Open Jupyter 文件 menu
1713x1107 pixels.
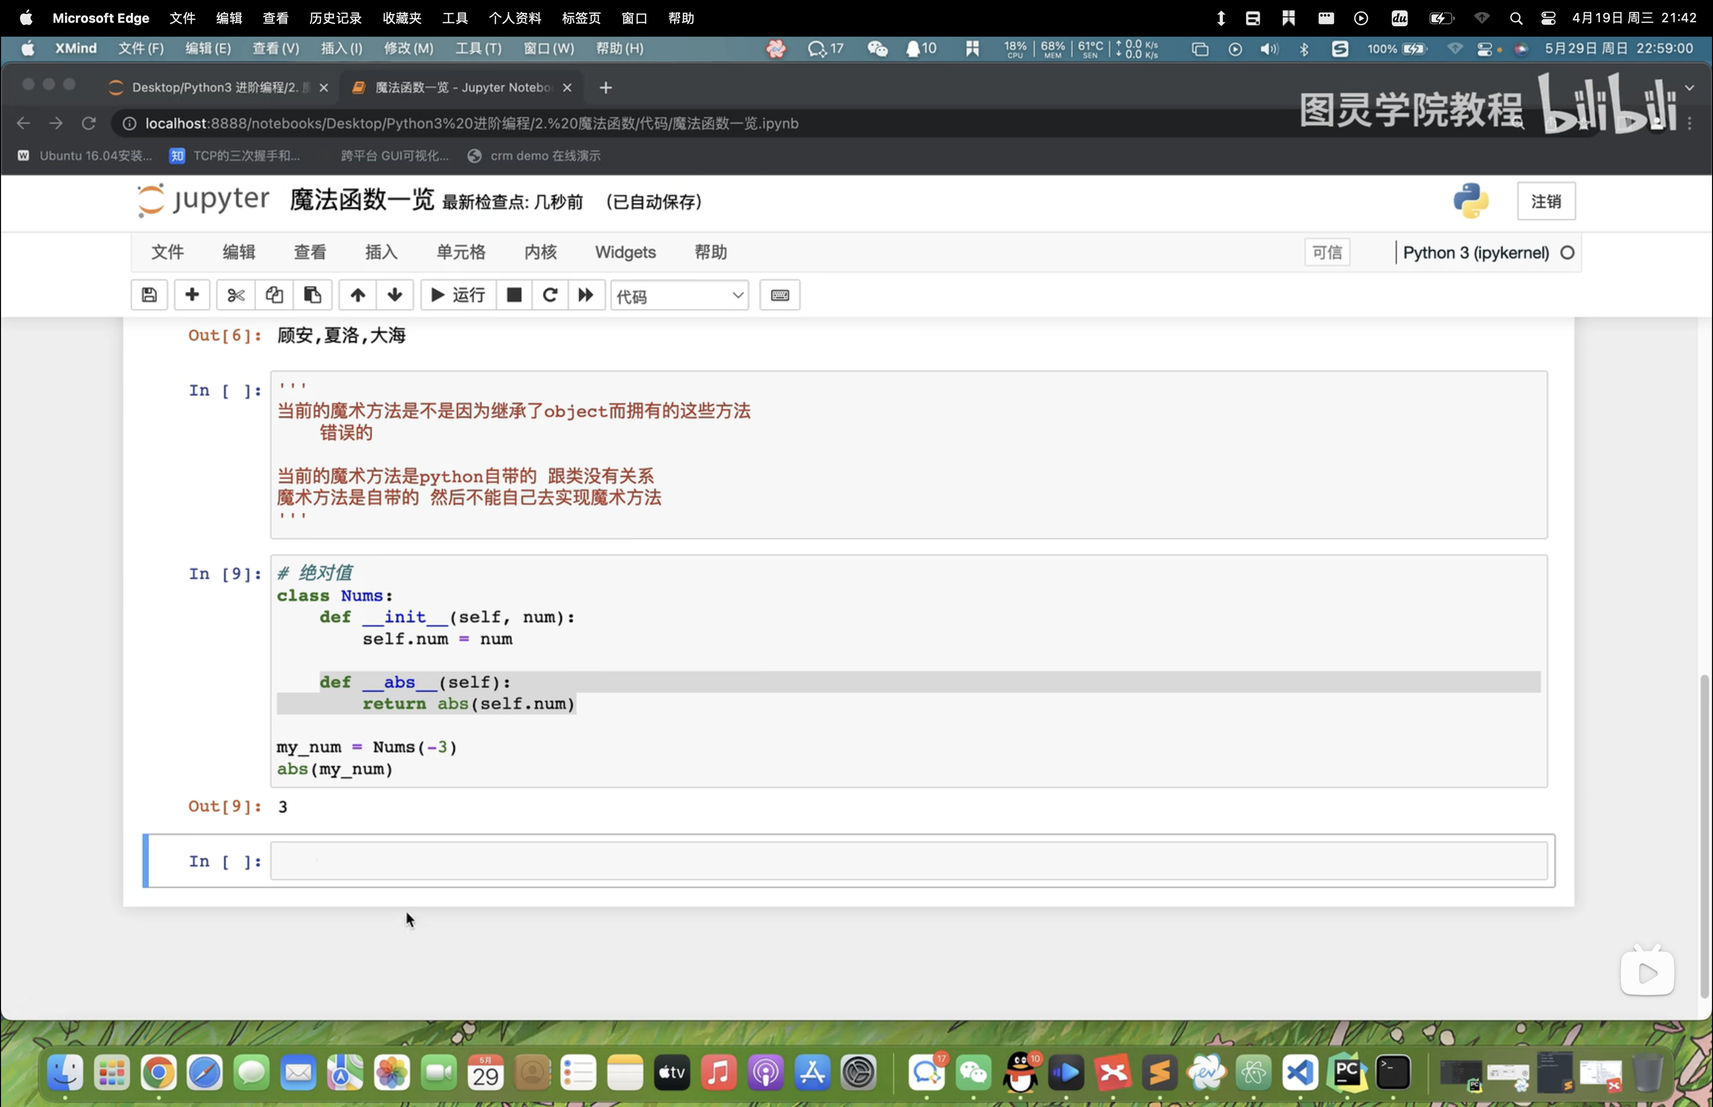point(168,252)
